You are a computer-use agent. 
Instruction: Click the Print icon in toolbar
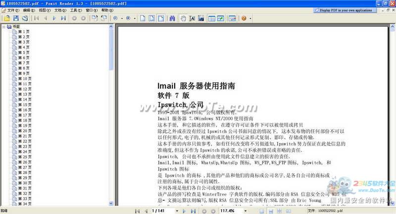pos(25,18)
